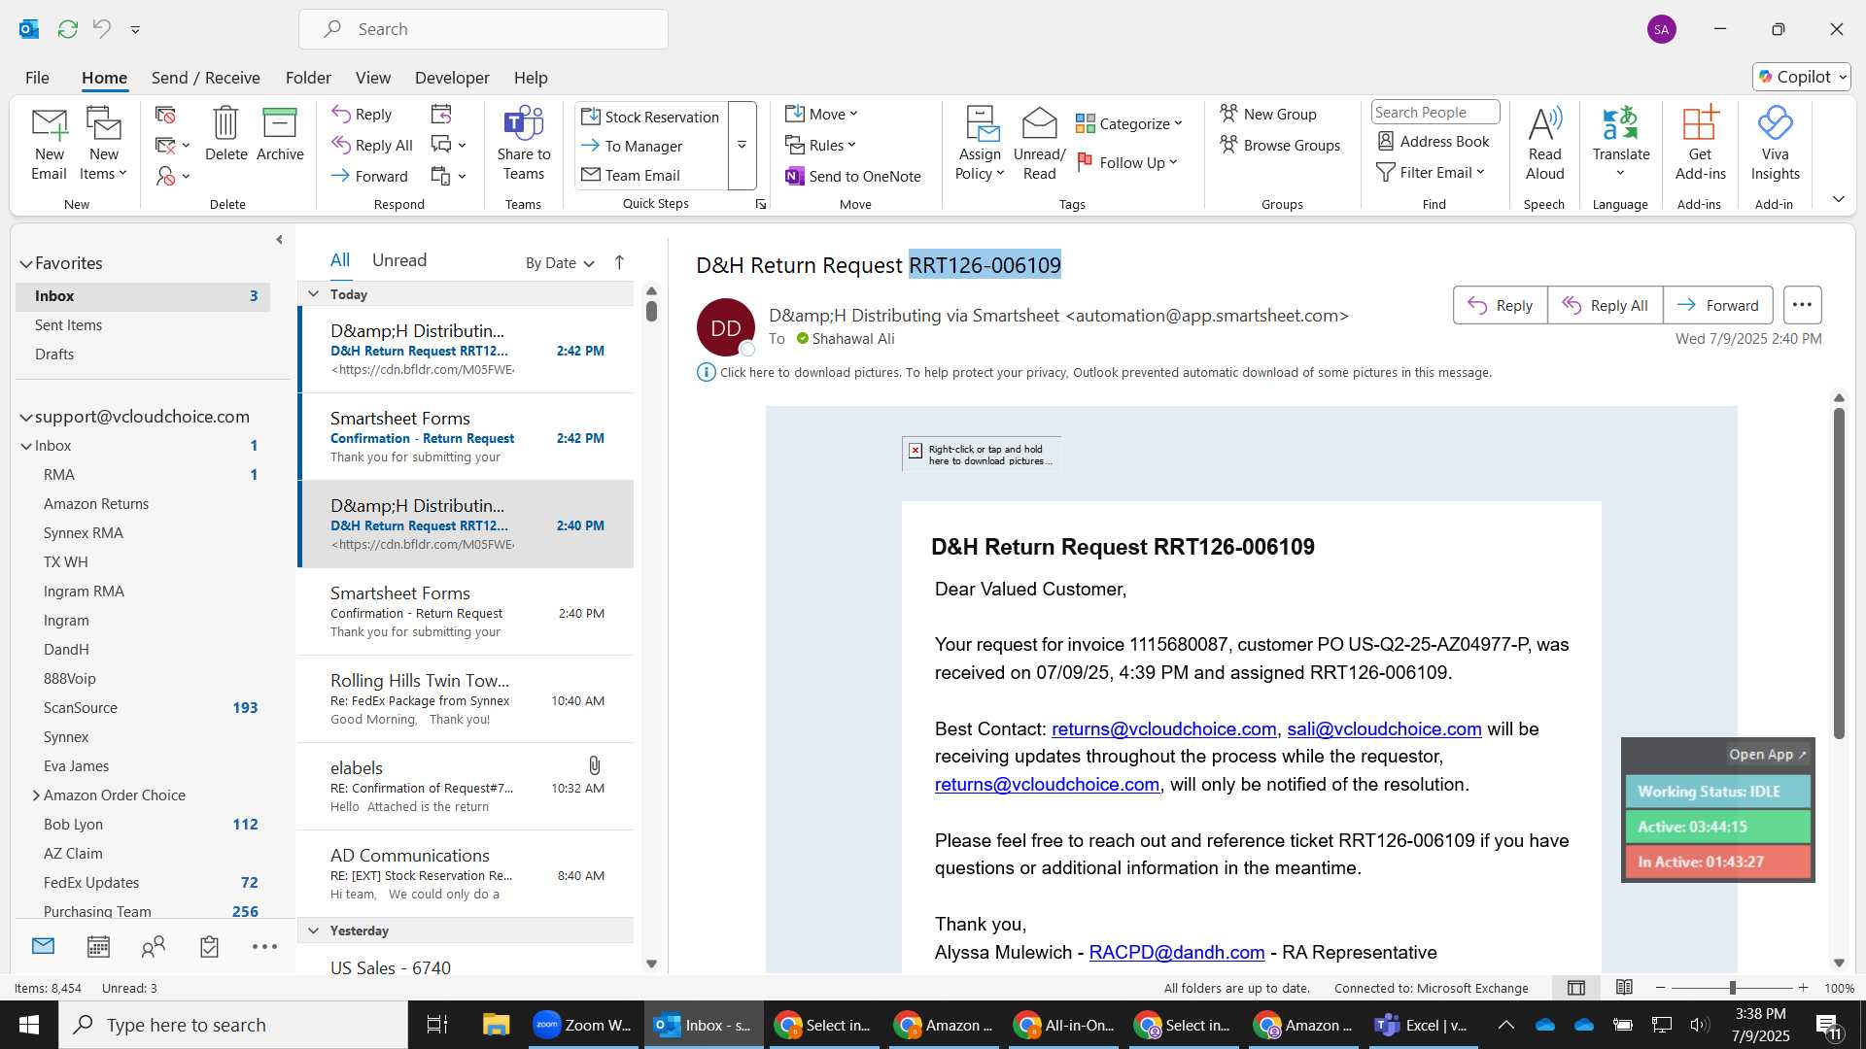Click the Mail view icon in navigation bar
This screenshot has width=1866, height=1049.
[43, 946]
